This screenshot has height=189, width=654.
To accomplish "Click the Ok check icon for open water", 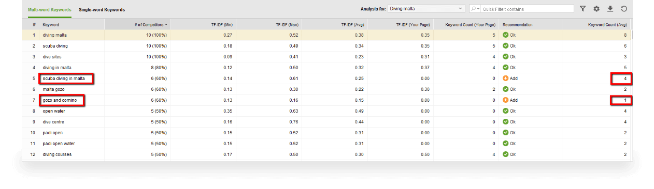I will point(505,111).
